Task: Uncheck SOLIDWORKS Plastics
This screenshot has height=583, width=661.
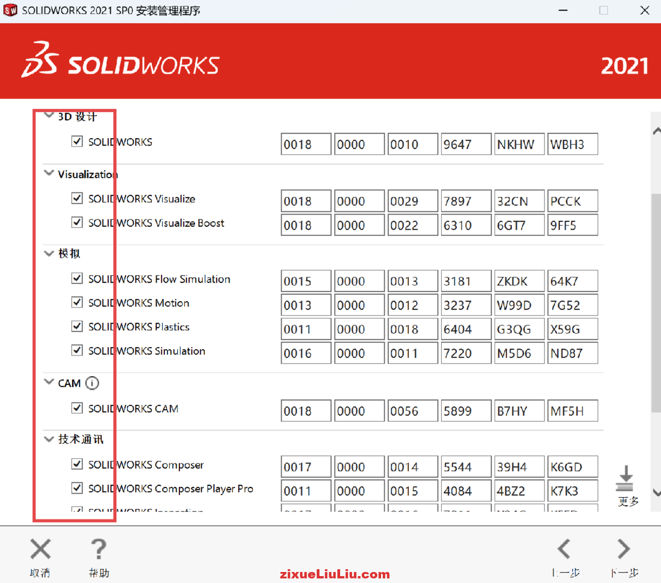Action: point(77,326)
